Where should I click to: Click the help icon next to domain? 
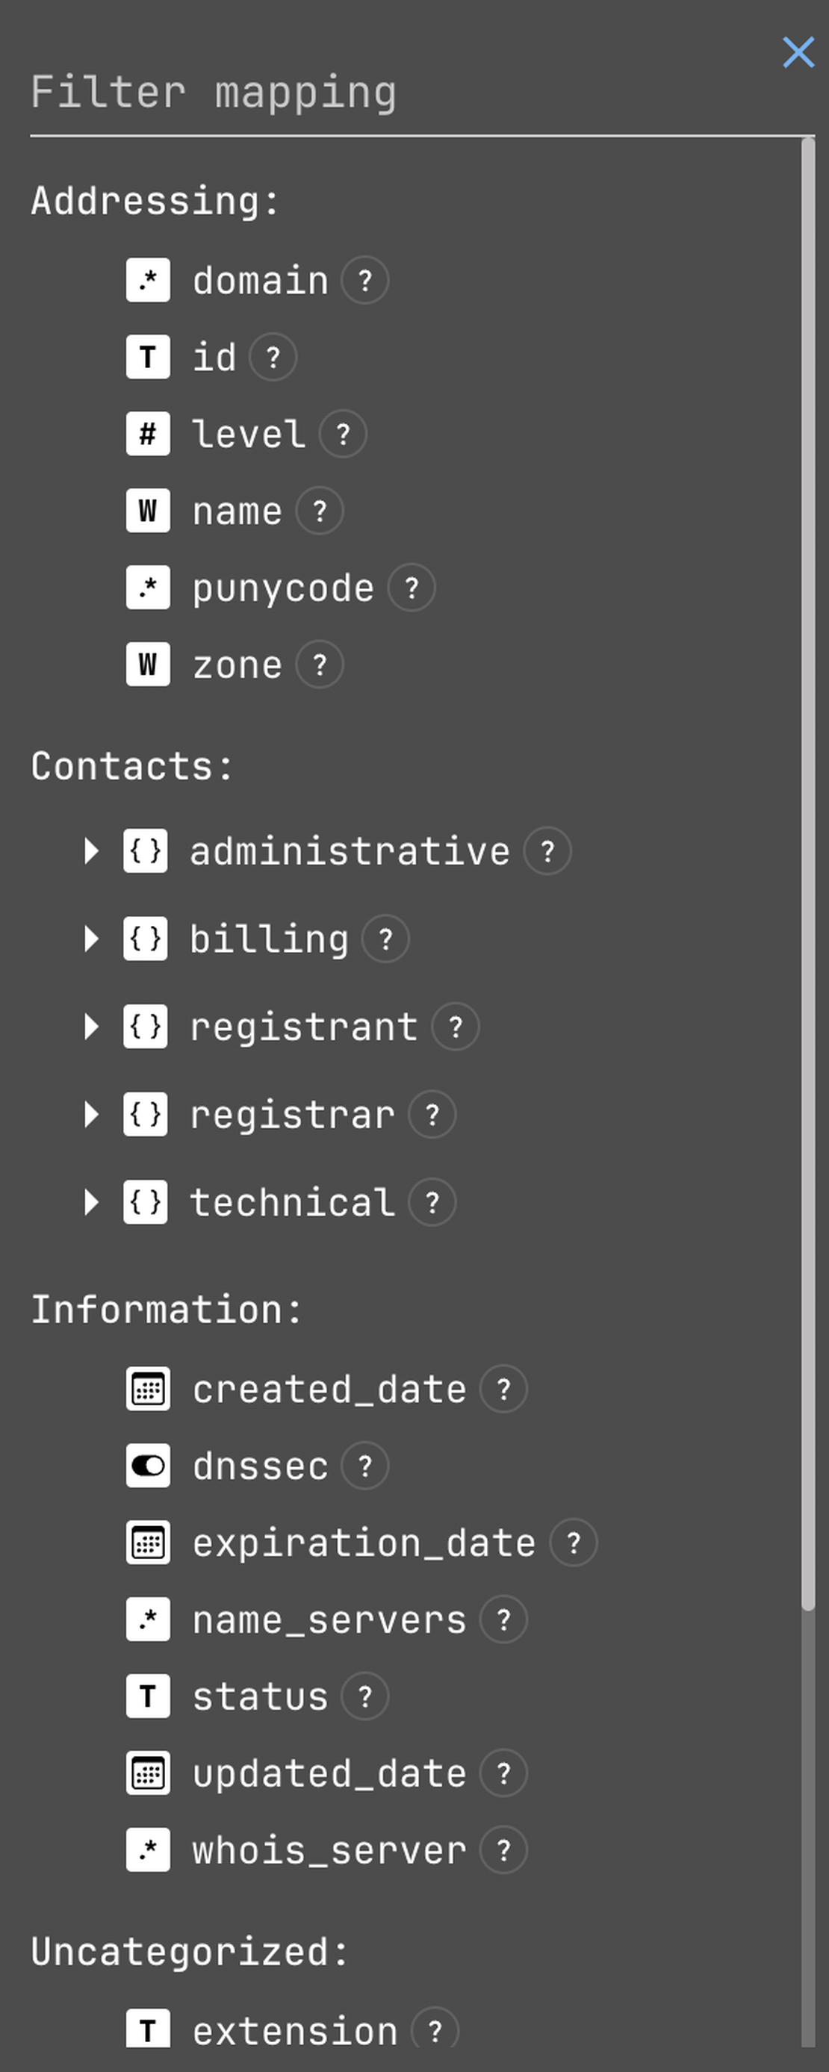364,281
